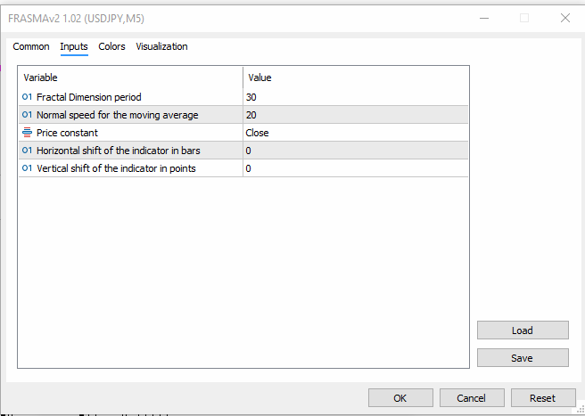Click the OK button
The width and height of the screenshot is (585, 416).
pos(400,398)
